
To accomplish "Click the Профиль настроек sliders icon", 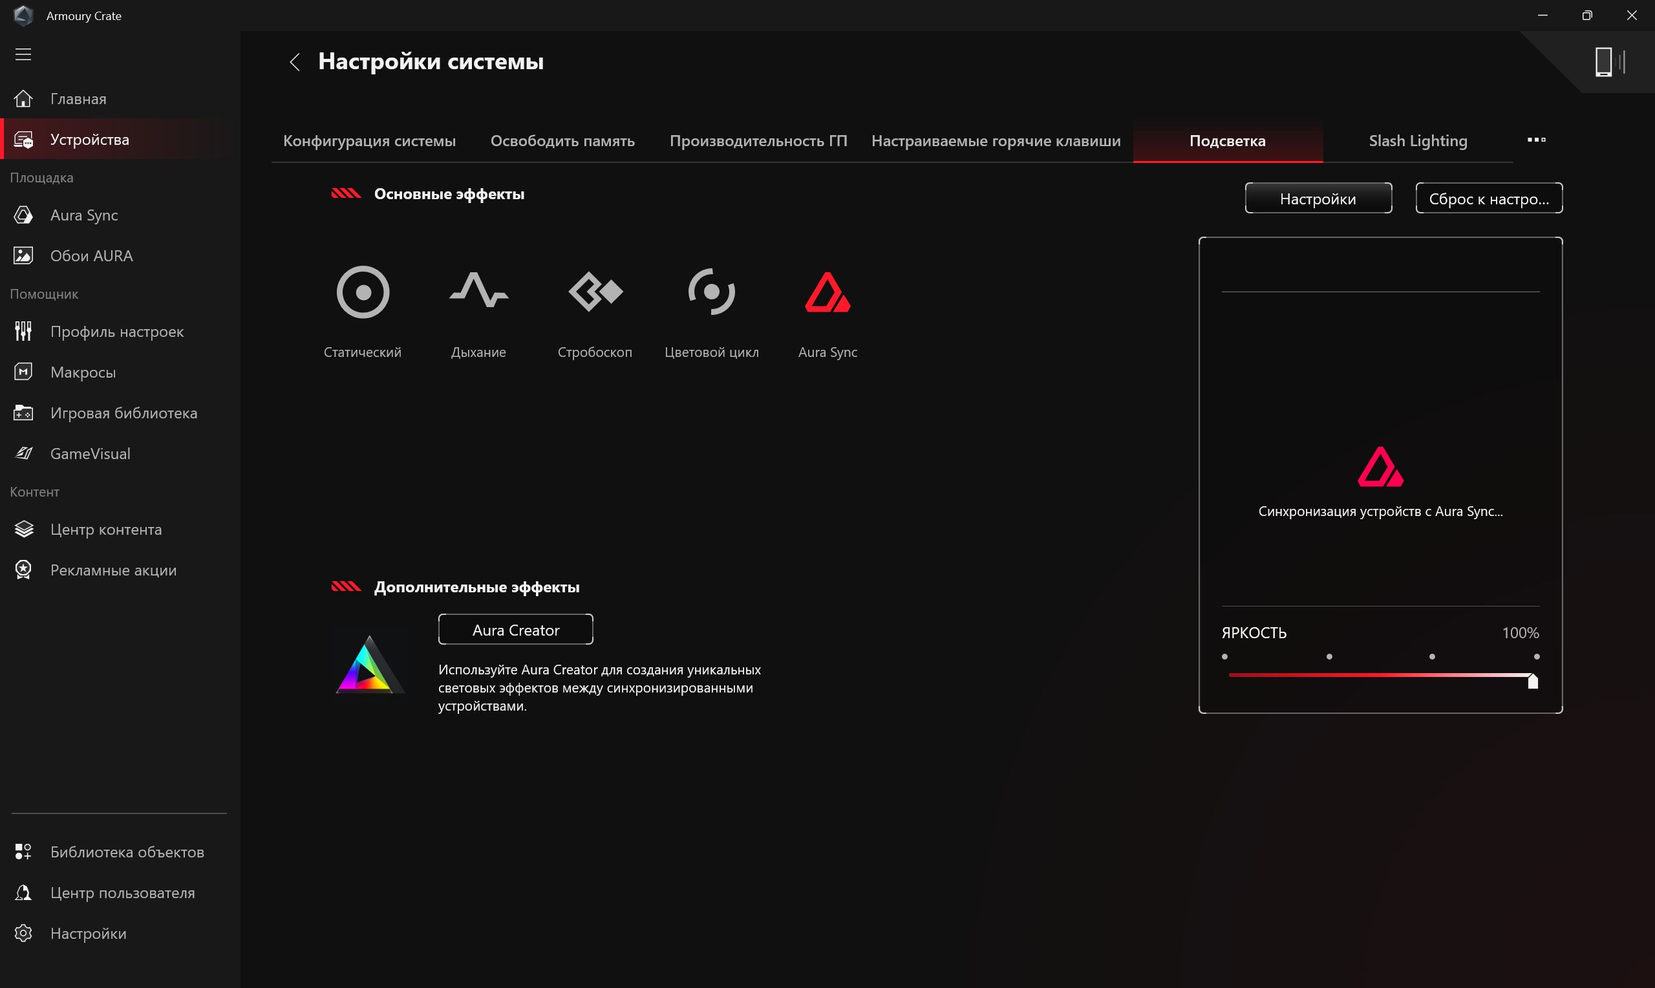I will 23,331.
